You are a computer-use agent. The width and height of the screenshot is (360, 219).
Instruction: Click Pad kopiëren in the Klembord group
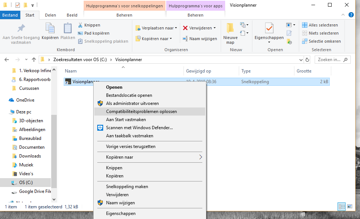click(94, 33)
